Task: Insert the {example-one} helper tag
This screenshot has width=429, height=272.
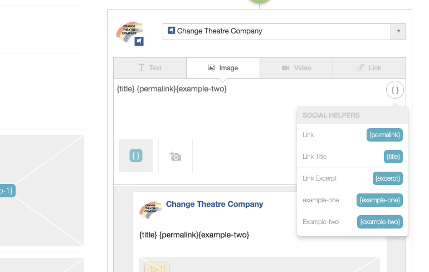Action: (380, 200)
